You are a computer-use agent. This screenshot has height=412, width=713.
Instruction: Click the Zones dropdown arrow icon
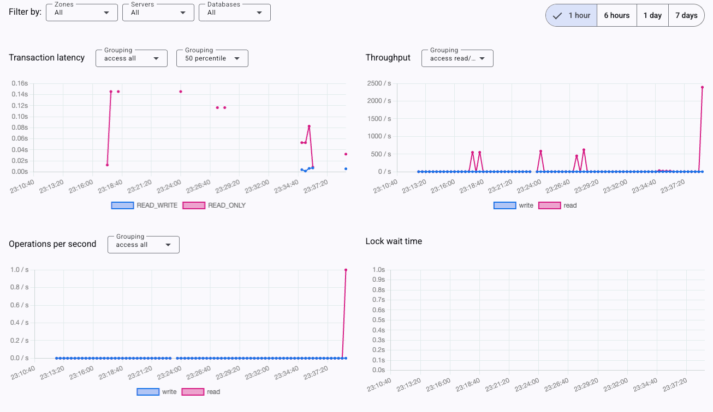click(106, 13)
